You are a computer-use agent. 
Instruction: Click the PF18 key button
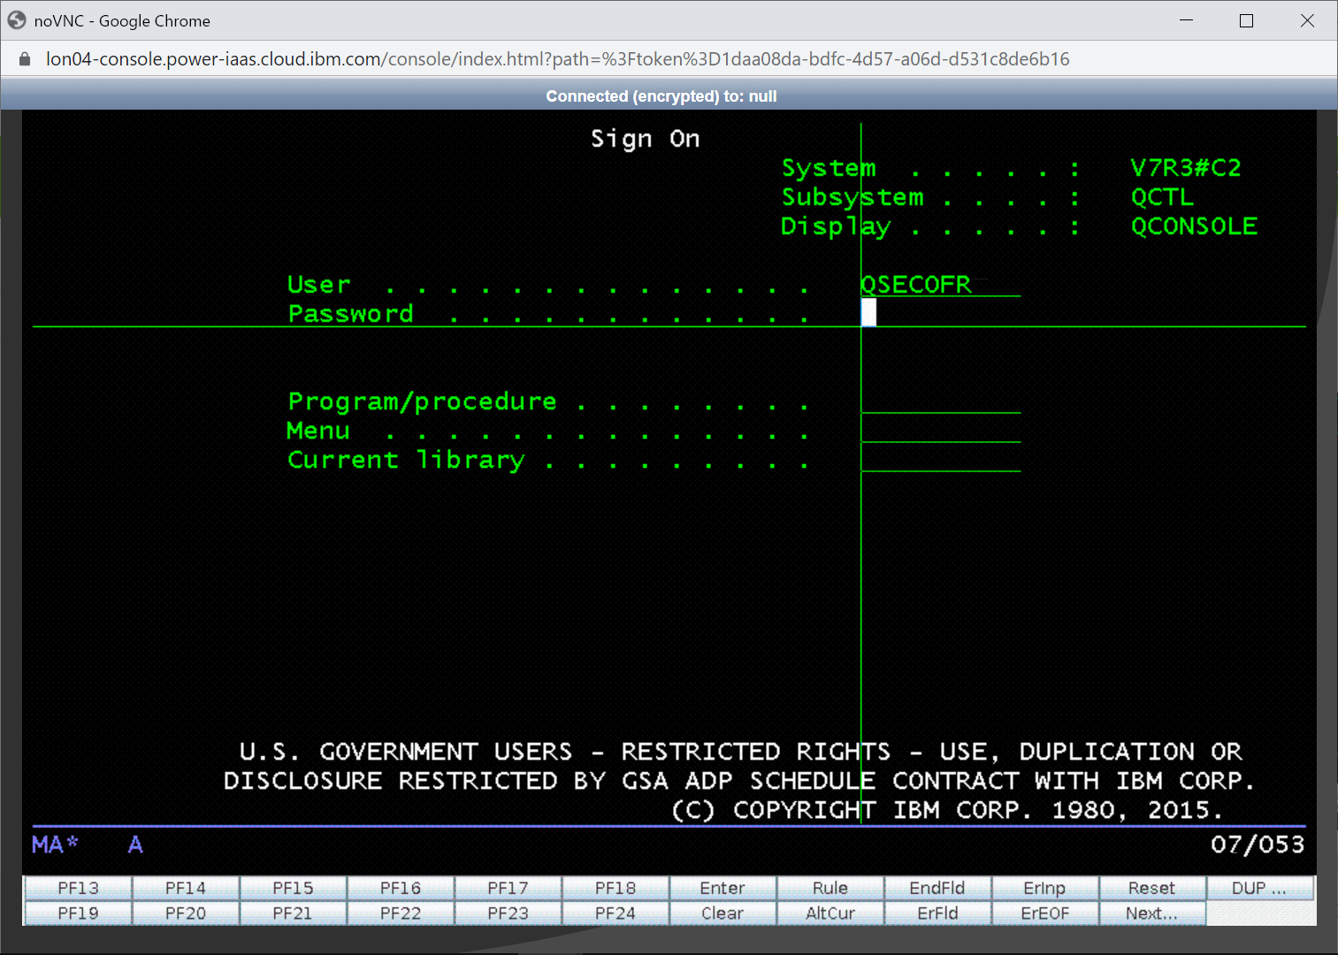(x=615, y=888)
